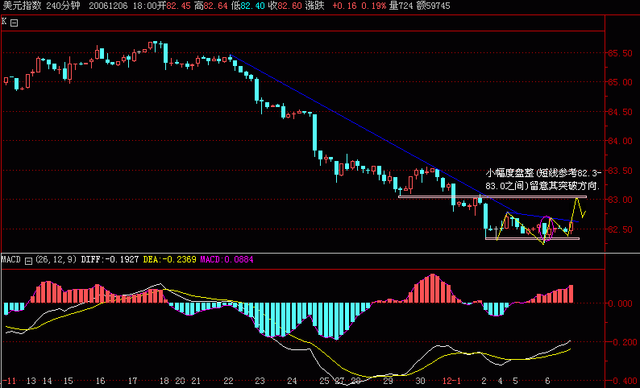Click the -11 date axis label

[8, 381]
